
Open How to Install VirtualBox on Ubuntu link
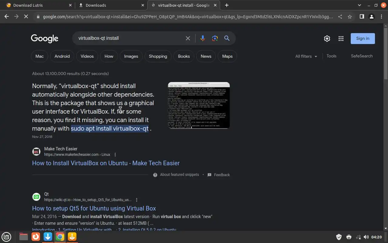[106, 163]
